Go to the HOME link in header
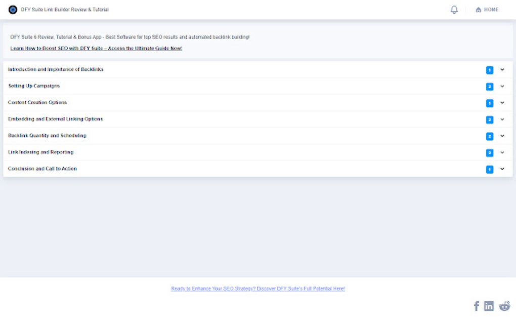Viewport: 516px width, 323px height. coord(487,10)
